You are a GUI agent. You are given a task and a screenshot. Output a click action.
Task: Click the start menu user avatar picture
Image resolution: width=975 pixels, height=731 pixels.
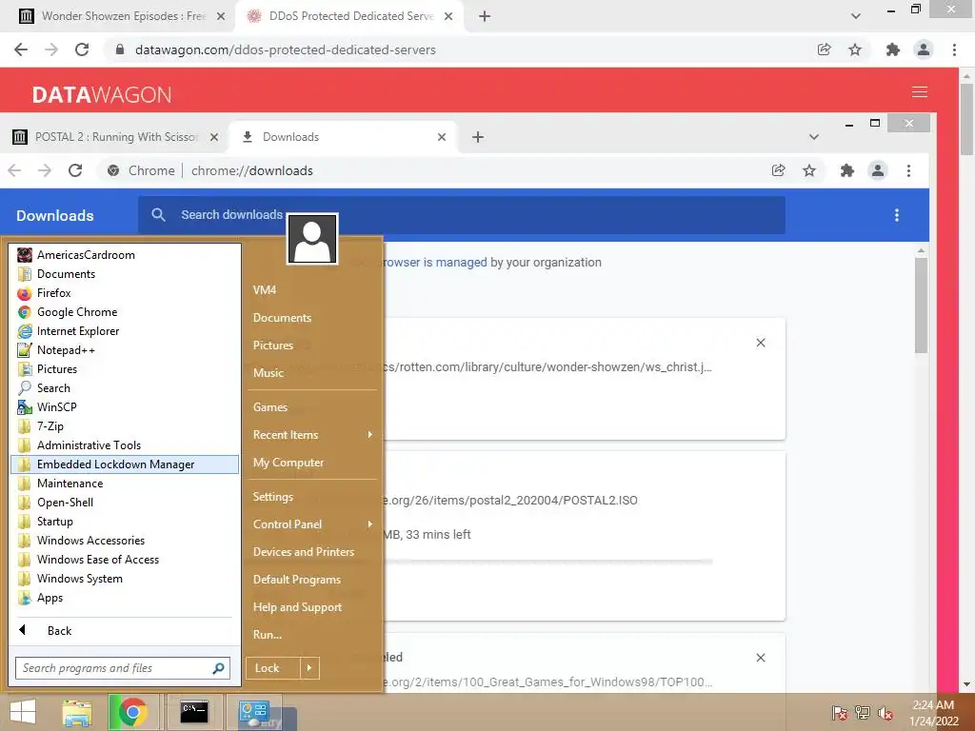pyautogui.click(x=312, y=239)
